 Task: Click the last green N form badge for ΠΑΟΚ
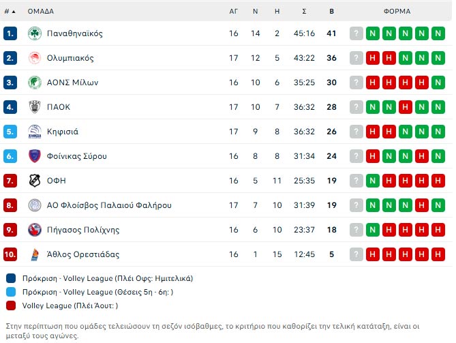(x=438, y=107)
